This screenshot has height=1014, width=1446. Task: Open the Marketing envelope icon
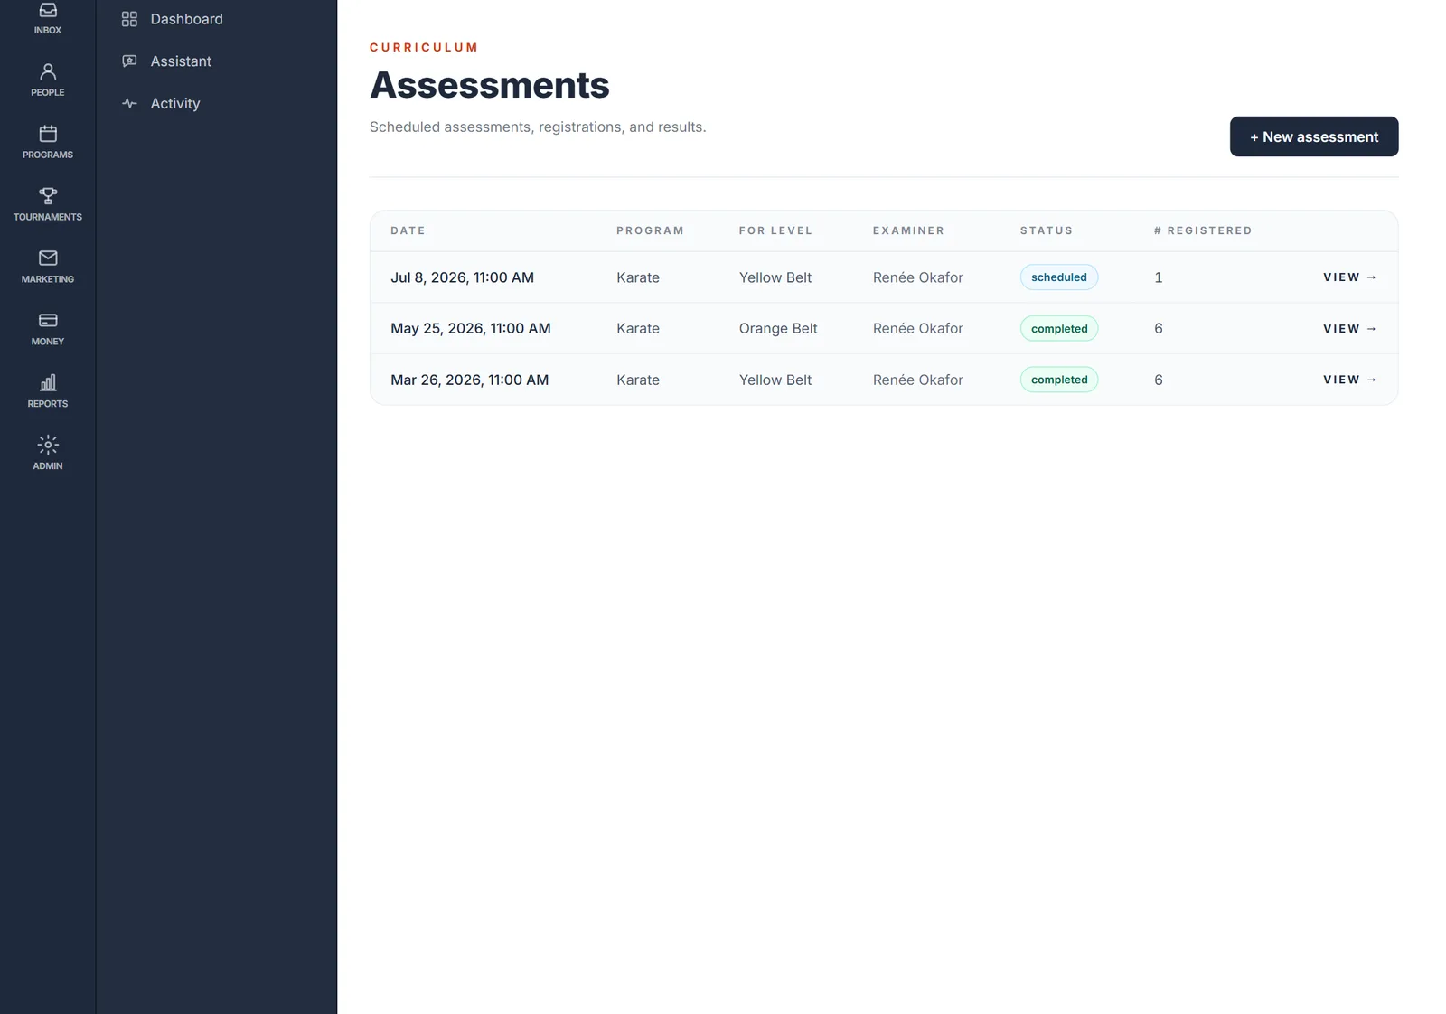pos(48,258)
